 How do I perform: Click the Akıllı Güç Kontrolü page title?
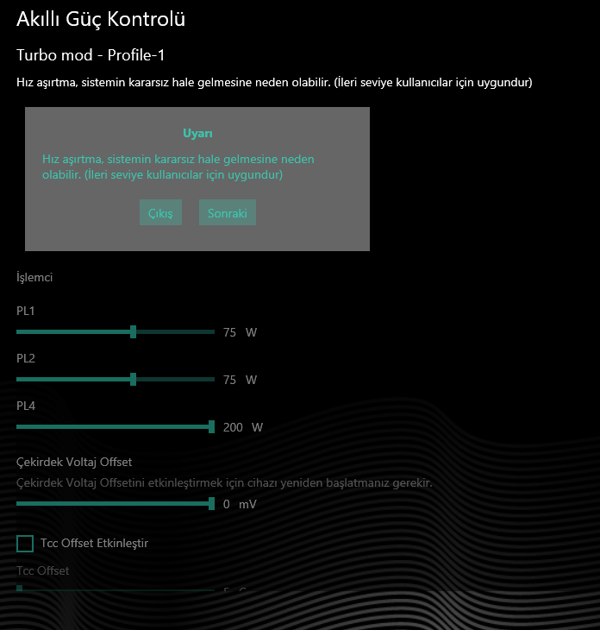point(101,19)
